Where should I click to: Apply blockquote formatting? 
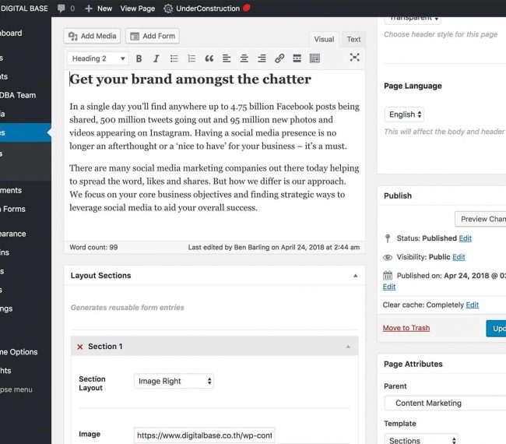click(x=209, y=58)
